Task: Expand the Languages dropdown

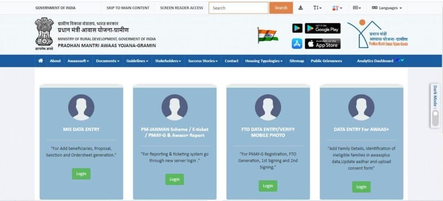Action: coord(387,8)
